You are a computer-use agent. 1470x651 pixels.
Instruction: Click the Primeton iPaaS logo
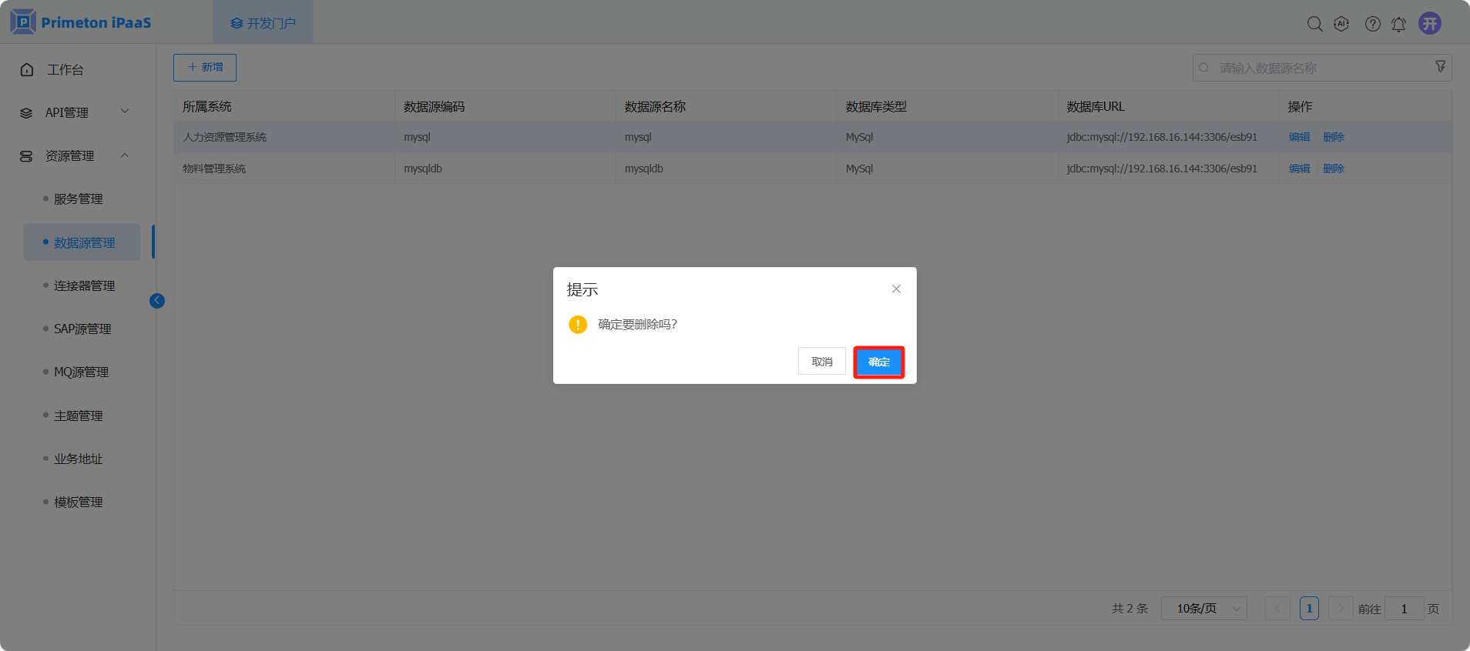pyautogui.click(x=81, y=22)
